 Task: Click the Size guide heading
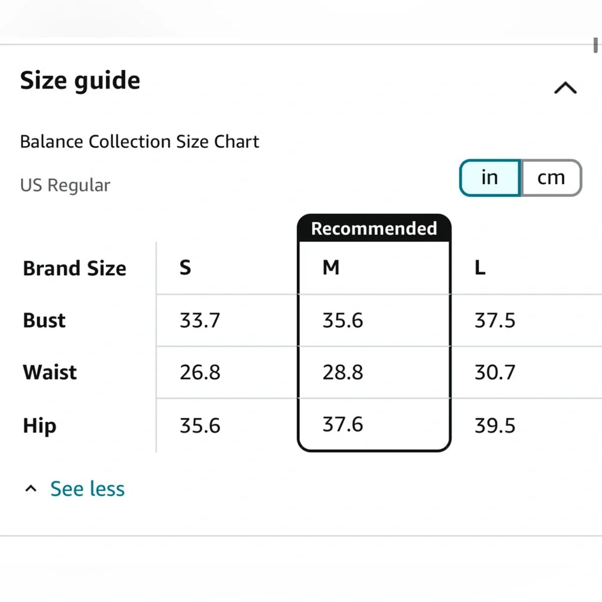click(80, 79)
